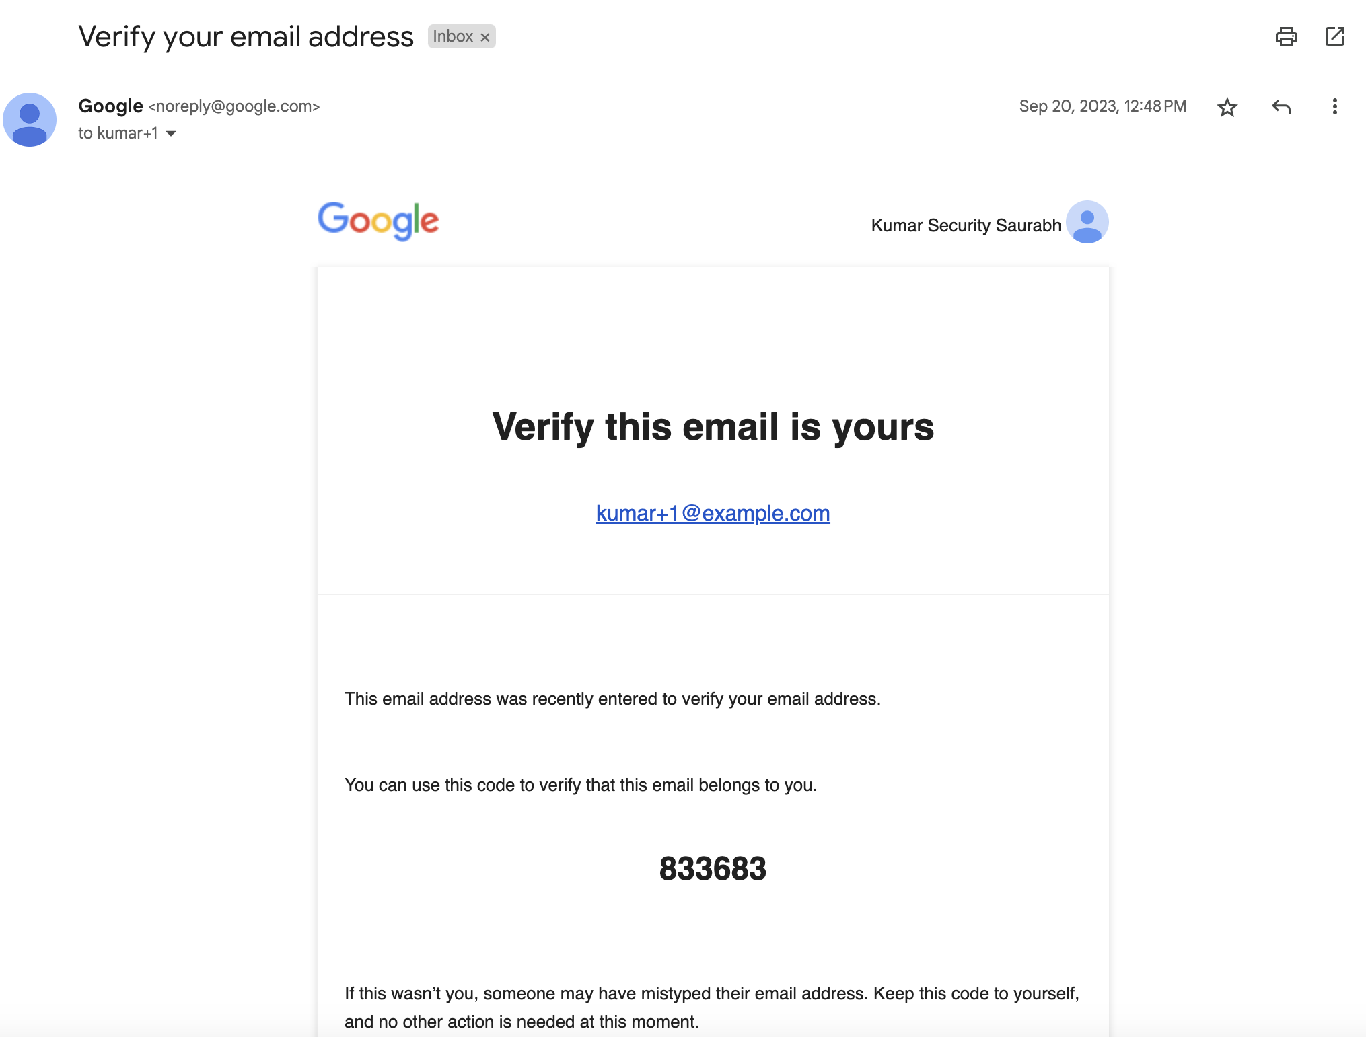Click the noreply@google.com sender address

(233, 106)
